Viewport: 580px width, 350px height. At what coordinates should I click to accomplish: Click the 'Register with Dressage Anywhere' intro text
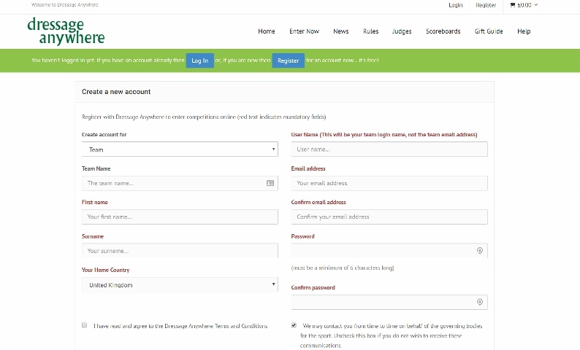(x=204, y=117)
